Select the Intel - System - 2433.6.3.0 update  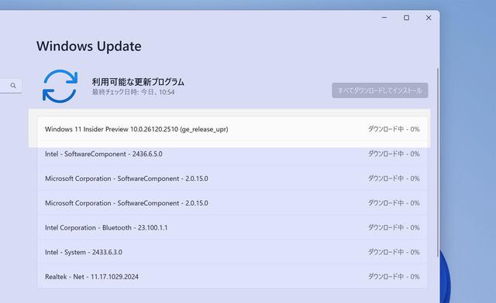coord(232,252)
